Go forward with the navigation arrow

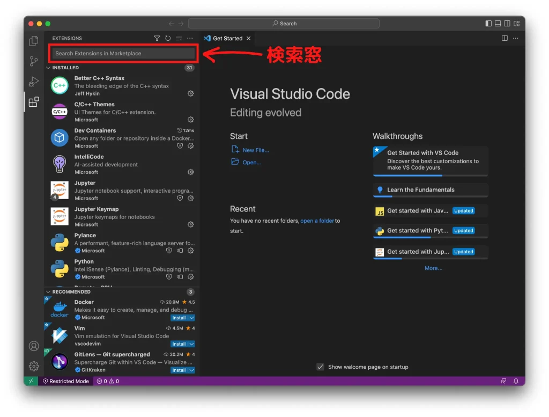(181, 24)
